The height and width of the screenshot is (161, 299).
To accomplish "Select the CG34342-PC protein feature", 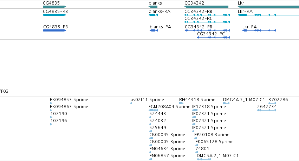I will pos(213,37).
